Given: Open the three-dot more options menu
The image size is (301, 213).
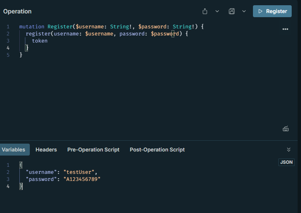Looking at the screenshot, I should 285,29.
